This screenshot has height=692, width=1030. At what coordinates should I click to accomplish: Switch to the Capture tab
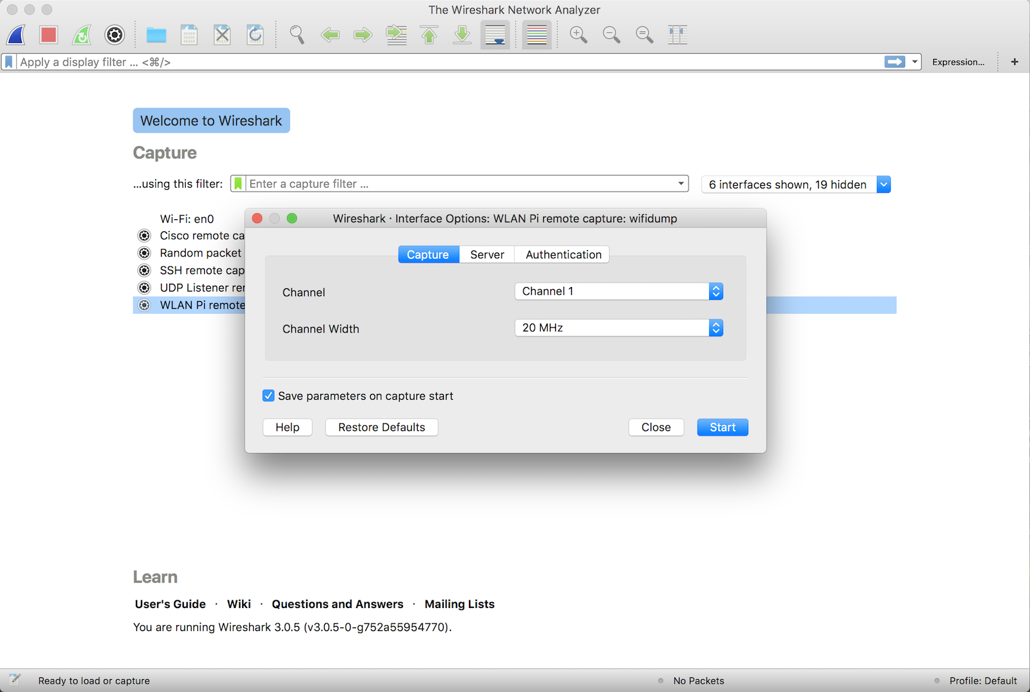point(428,254)
